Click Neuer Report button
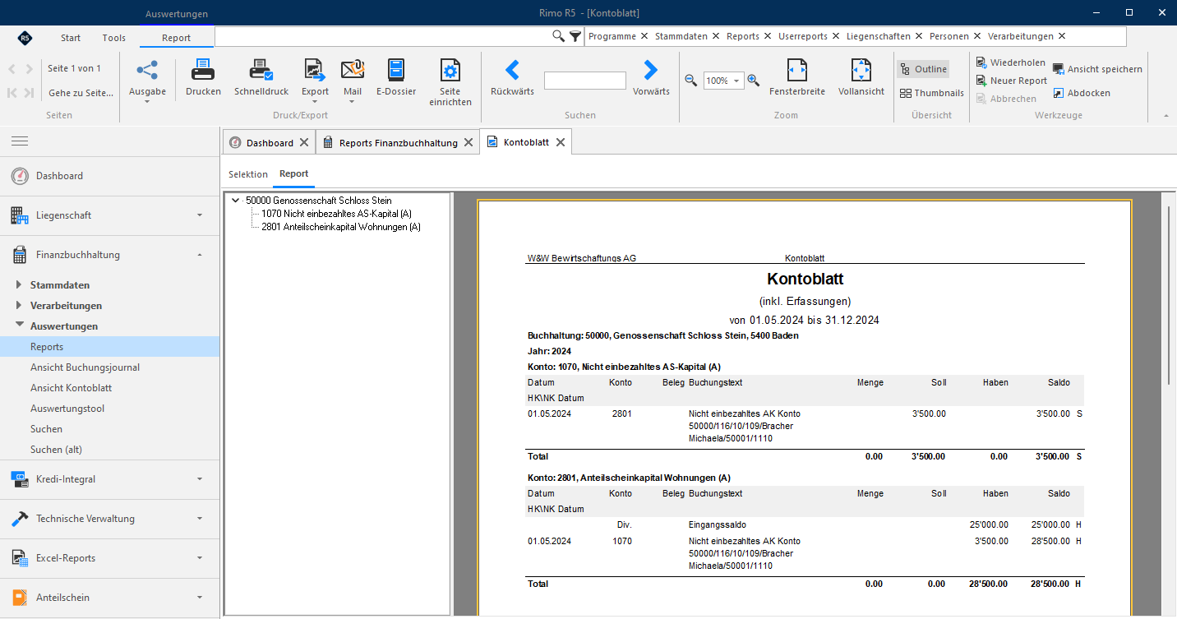The width and height of the screenshot is (1177, 619). 1012,81
